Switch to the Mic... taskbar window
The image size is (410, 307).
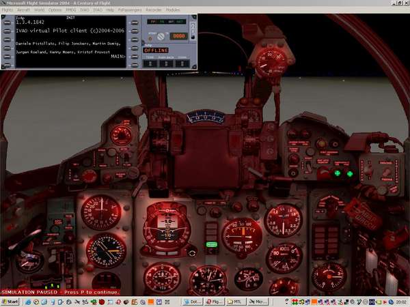[x=258, y=302]
